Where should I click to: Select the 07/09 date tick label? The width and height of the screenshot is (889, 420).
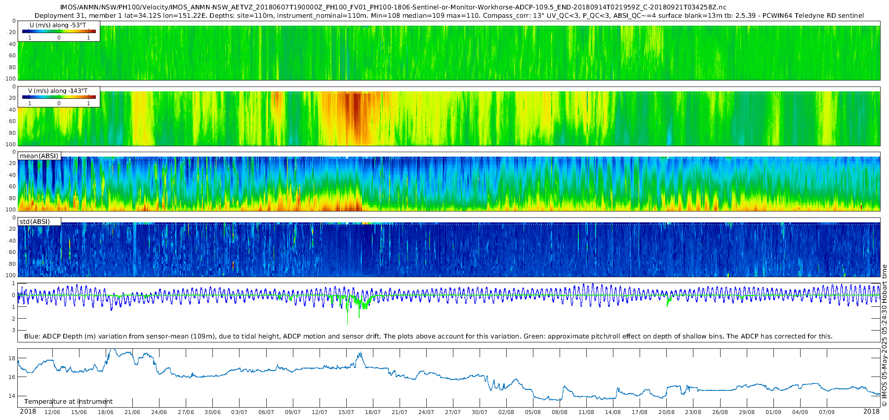827,412
